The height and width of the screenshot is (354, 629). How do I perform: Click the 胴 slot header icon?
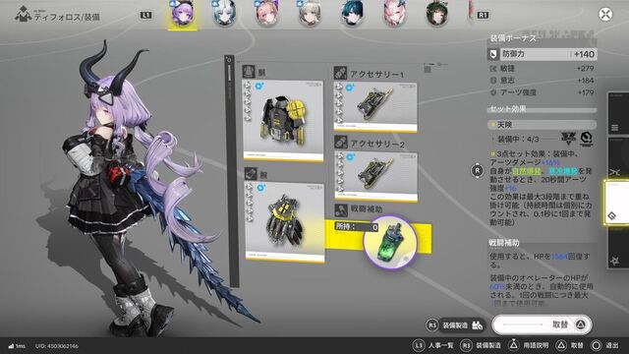[x=249, y=72]
